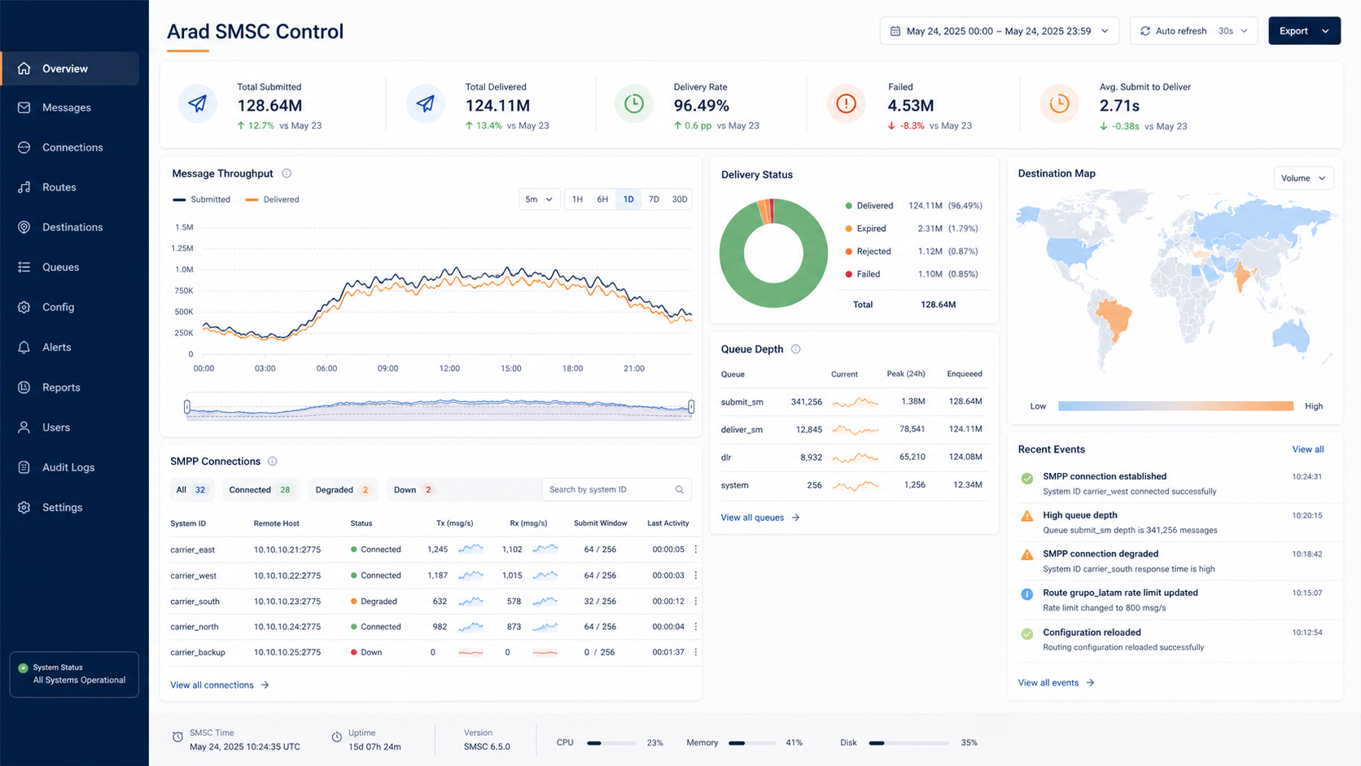Click the SMPP Connections info icon
Image resolution: width=1361 pixels, height=766 pixels.
[273, 462]
